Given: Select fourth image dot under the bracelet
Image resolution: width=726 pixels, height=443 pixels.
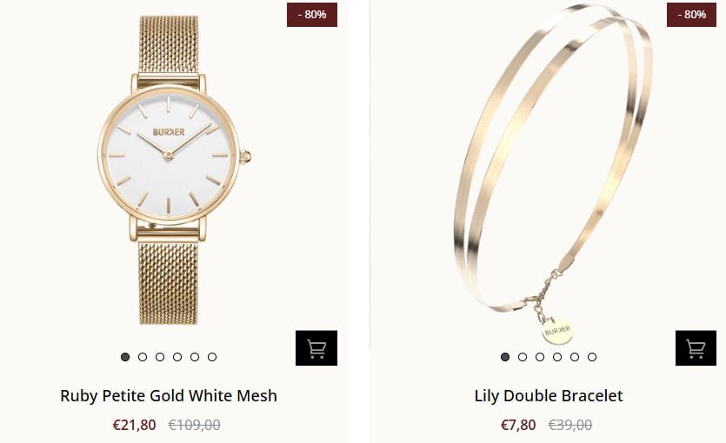Looking at the screenshot, I should tap(557, 357).
